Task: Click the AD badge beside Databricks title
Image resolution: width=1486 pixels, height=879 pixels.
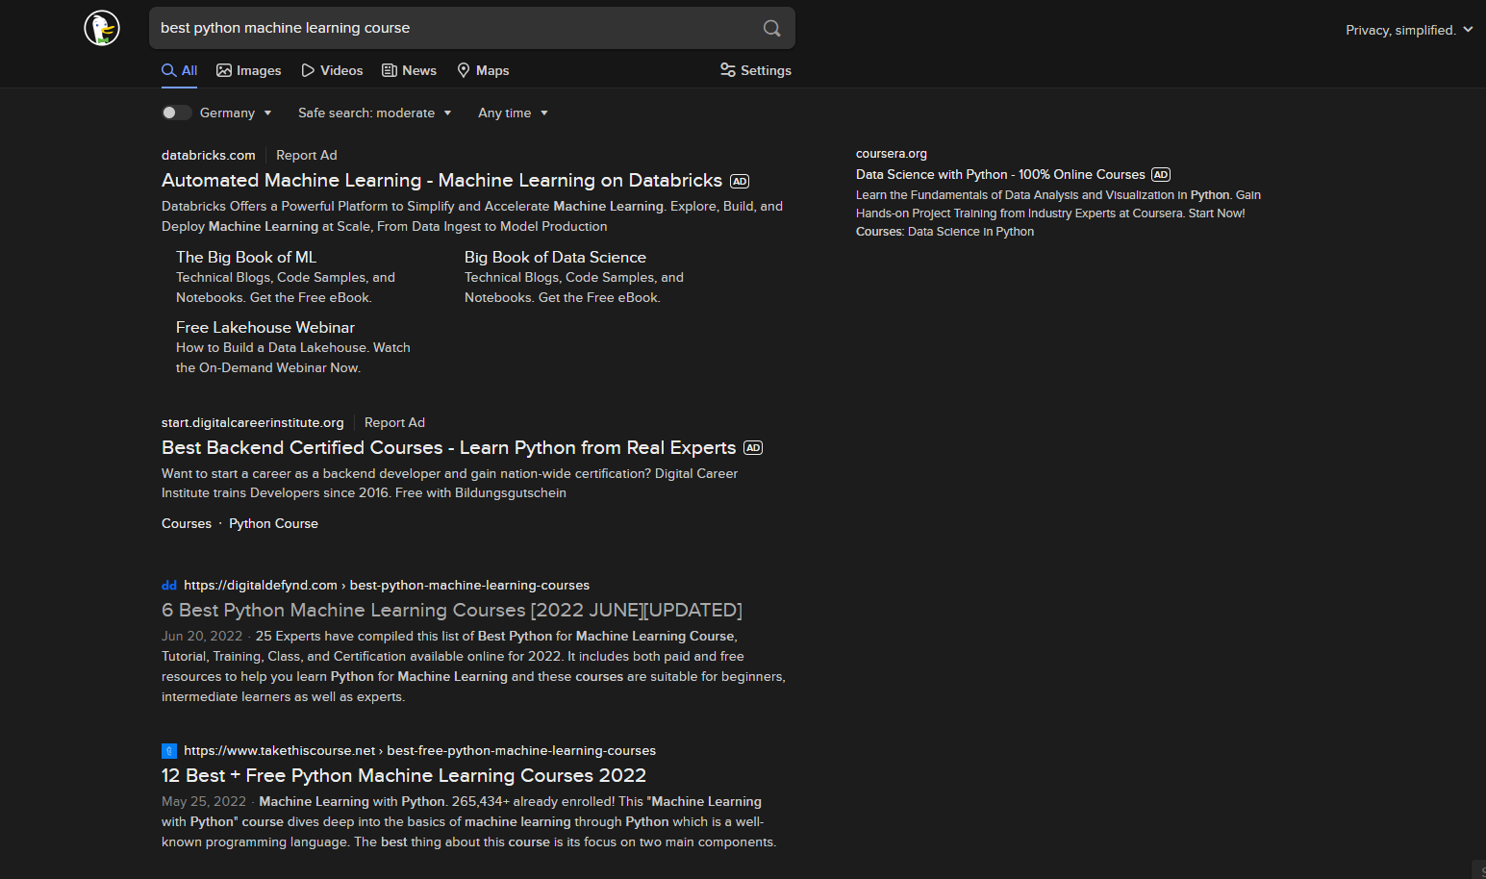Action: 740,181
